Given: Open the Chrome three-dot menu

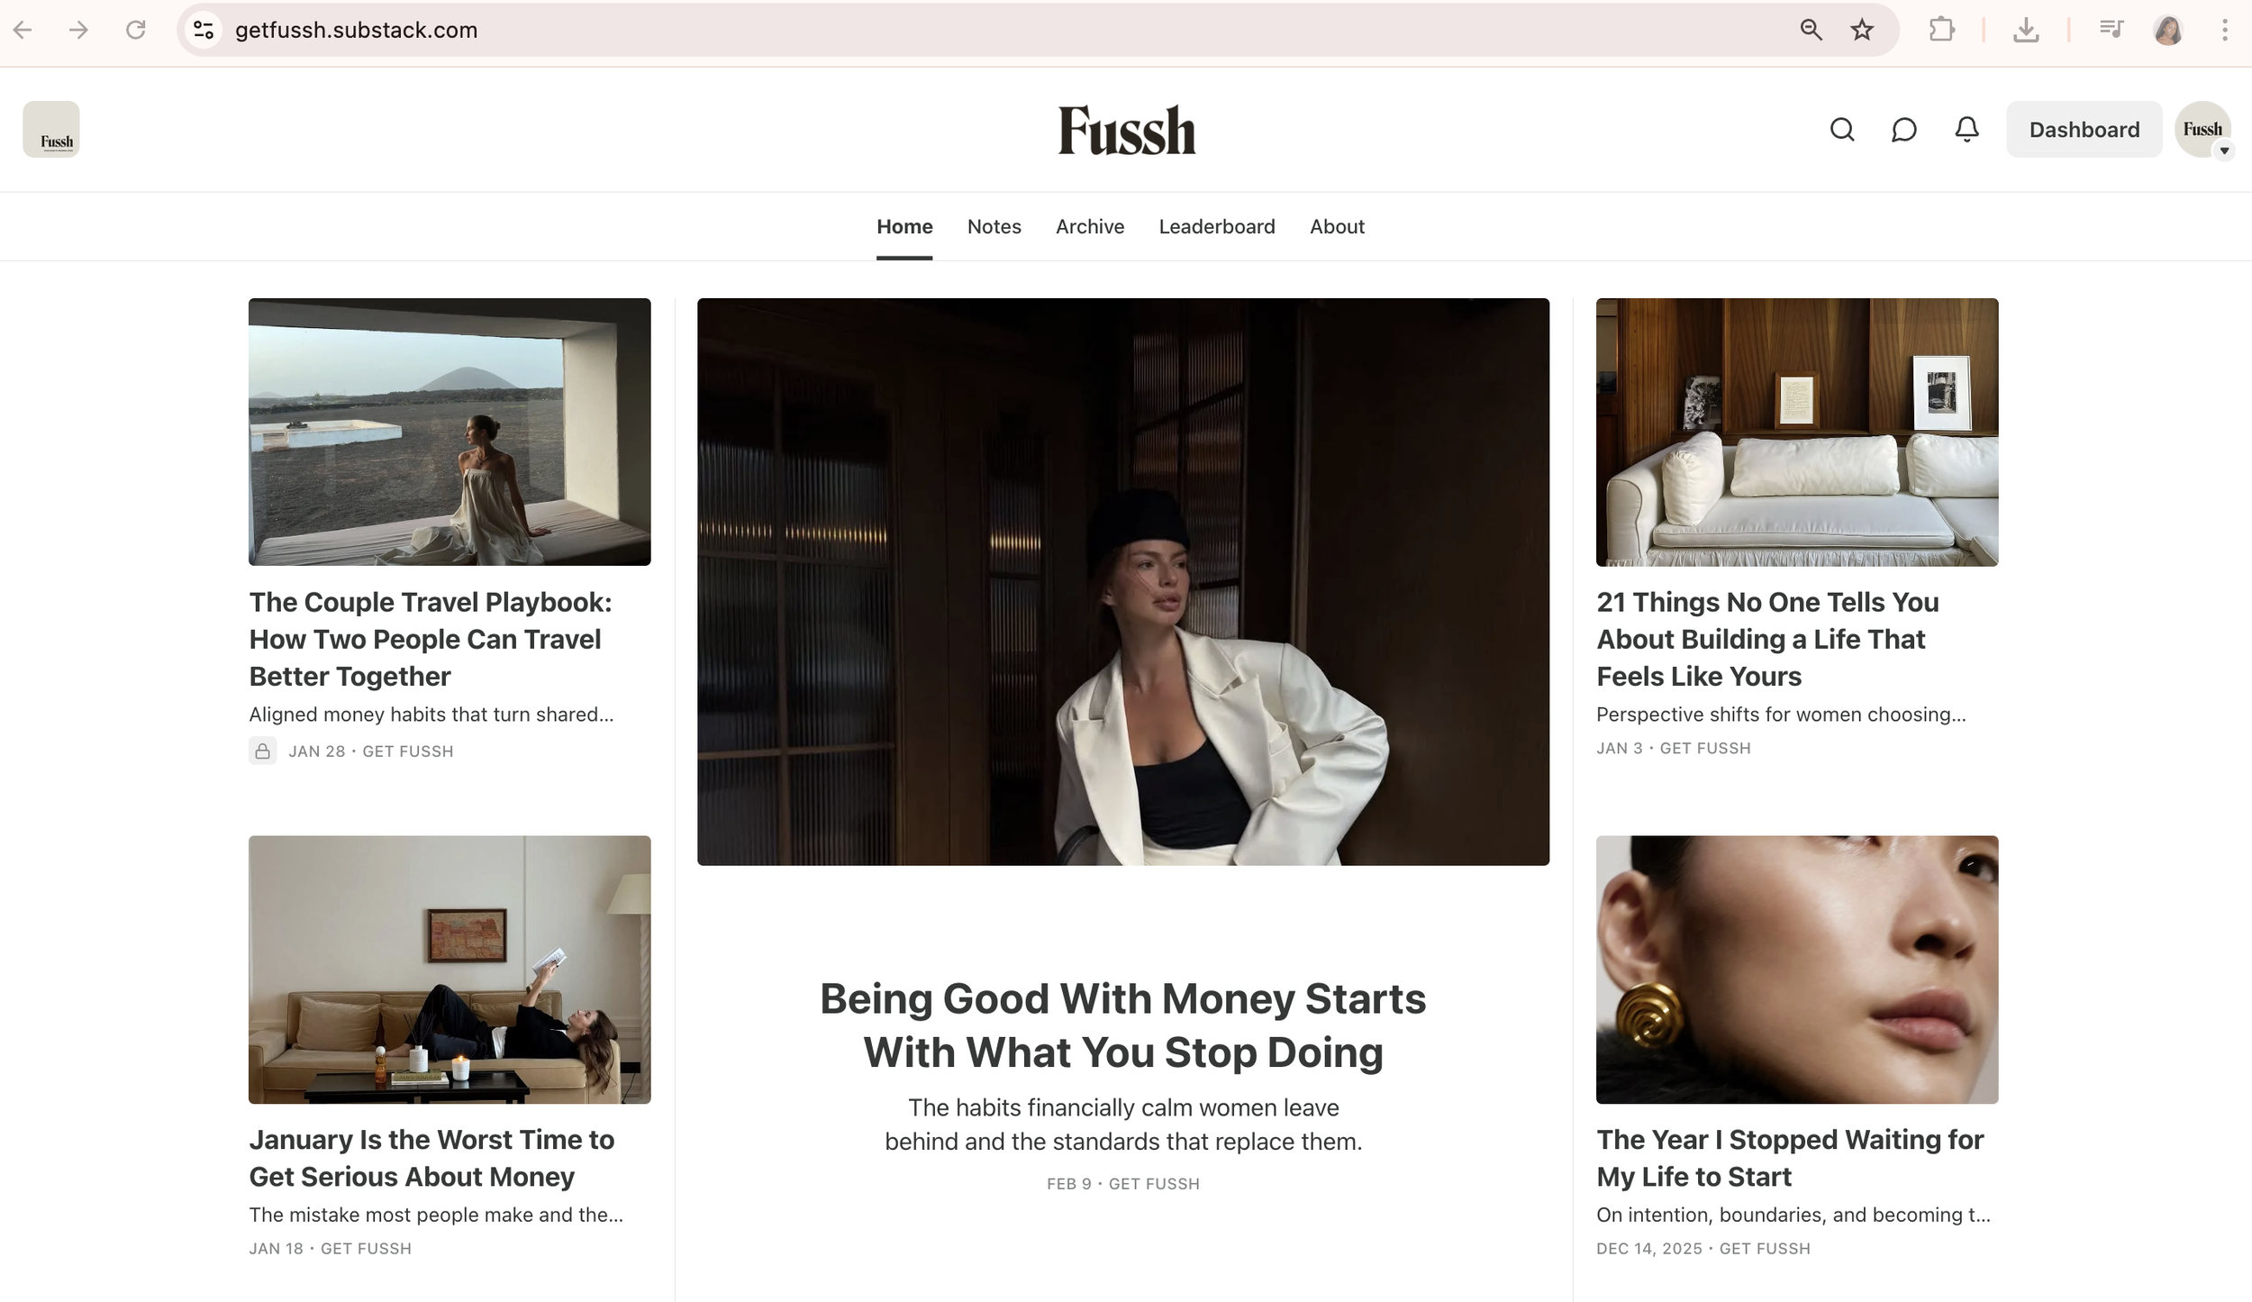Looking at the screenshot, I should [x=2224, y=30].
